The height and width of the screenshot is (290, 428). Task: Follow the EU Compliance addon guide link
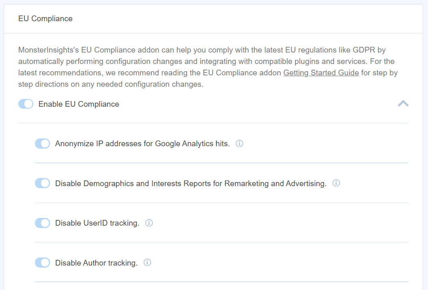[322, 72]
